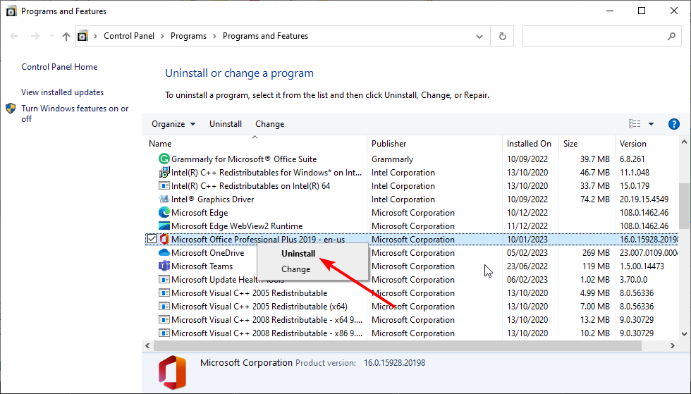Select Microsoft Visual C++ 2005 Redistributable entry
The width and height of the screenshot is (691, 394).
(x=250, y=293)
